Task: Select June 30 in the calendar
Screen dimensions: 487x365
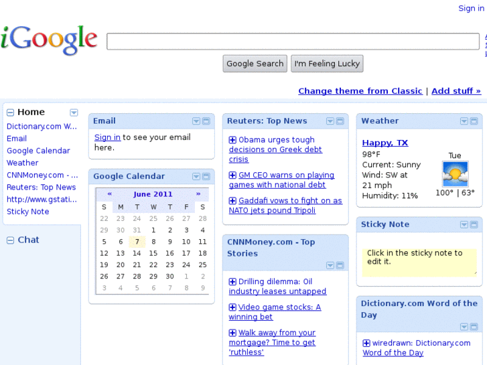Action: [169, 276]
